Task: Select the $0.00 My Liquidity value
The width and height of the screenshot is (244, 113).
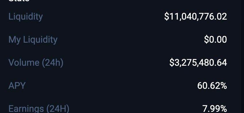Action: (x=216, y=39)
